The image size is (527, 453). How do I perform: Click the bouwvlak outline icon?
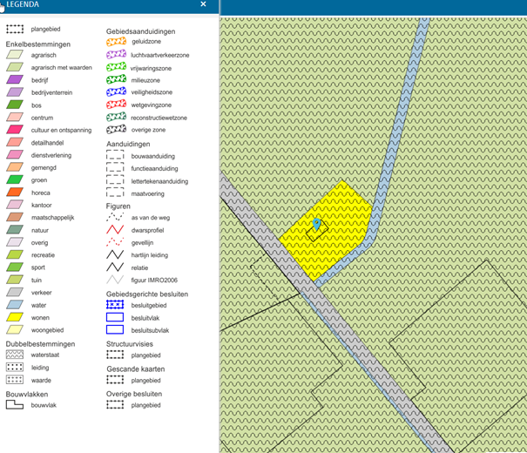15,404
